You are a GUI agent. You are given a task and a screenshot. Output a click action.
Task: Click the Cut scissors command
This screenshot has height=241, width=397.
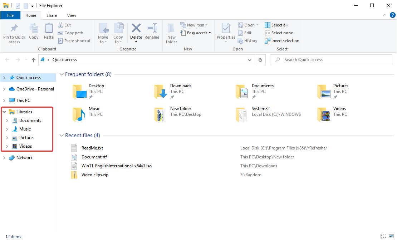click(64, 25)
